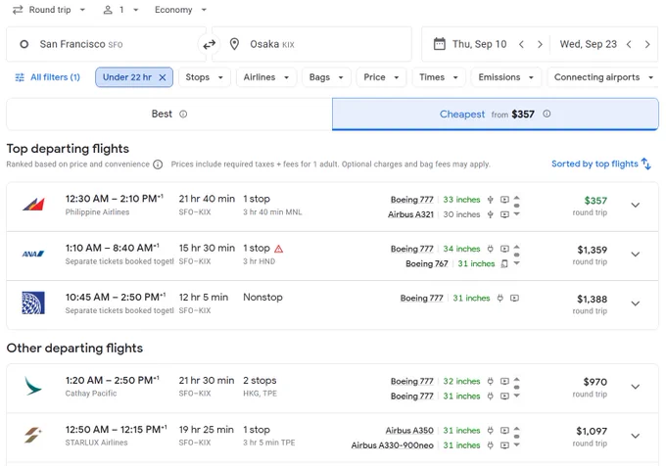Select the STARLUX $1,097 price
The height and width of the screenshot is (466, 666).
[x=592, y=431]
